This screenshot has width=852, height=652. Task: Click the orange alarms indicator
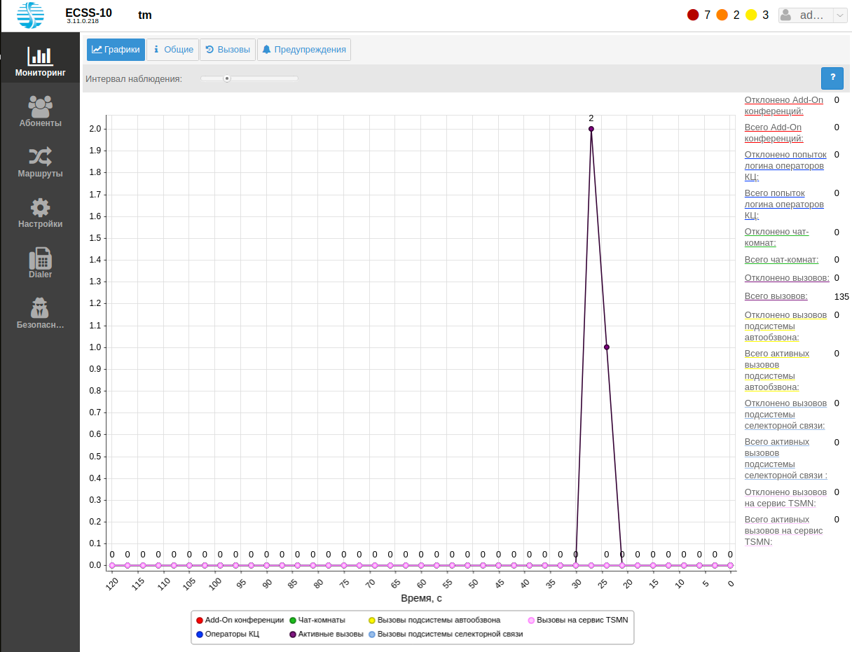722,15
